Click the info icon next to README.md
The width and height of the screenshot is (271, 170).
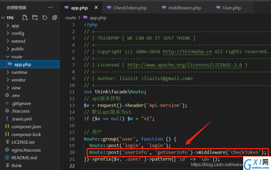[7, 158]
